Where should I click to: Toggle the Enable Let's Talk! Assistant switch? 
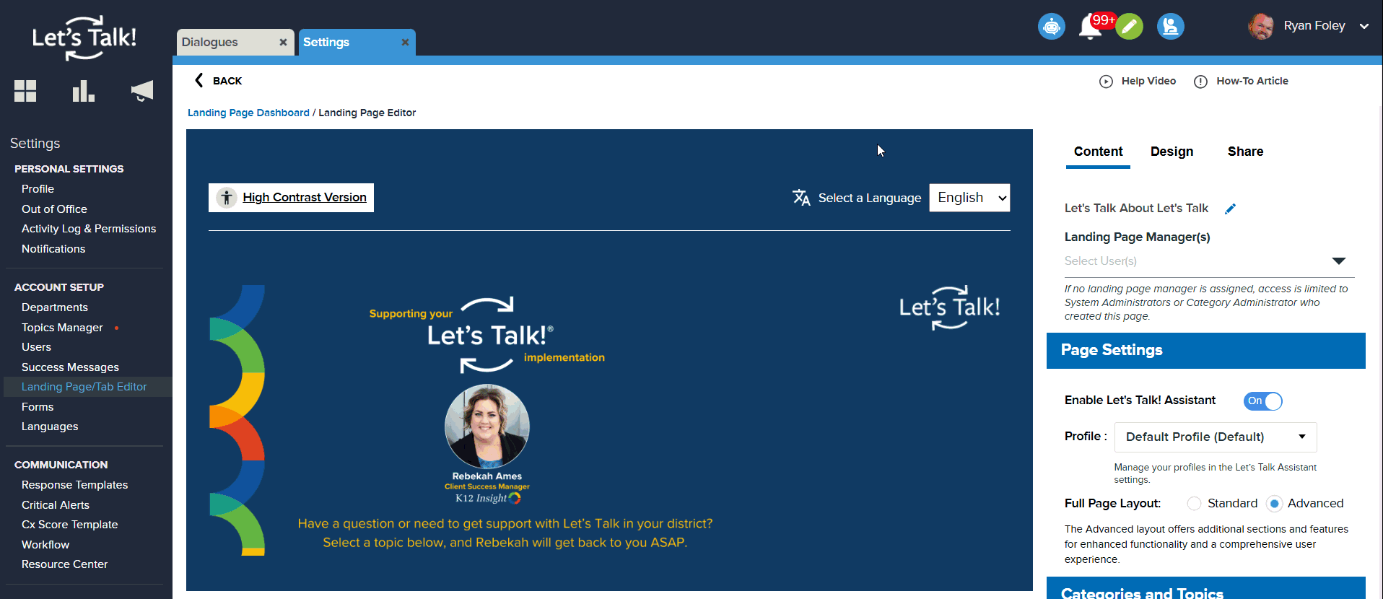pyautogui.click(x=1262, y=401)
